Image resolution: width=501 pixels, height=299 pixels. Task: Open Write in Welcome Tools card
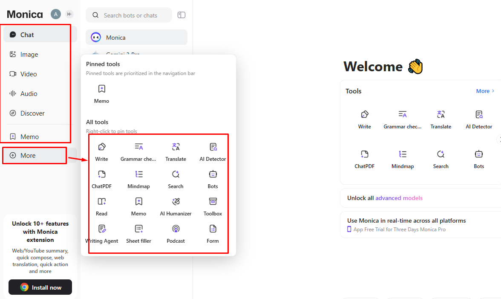pyautogui.click(x=365, y=119)
